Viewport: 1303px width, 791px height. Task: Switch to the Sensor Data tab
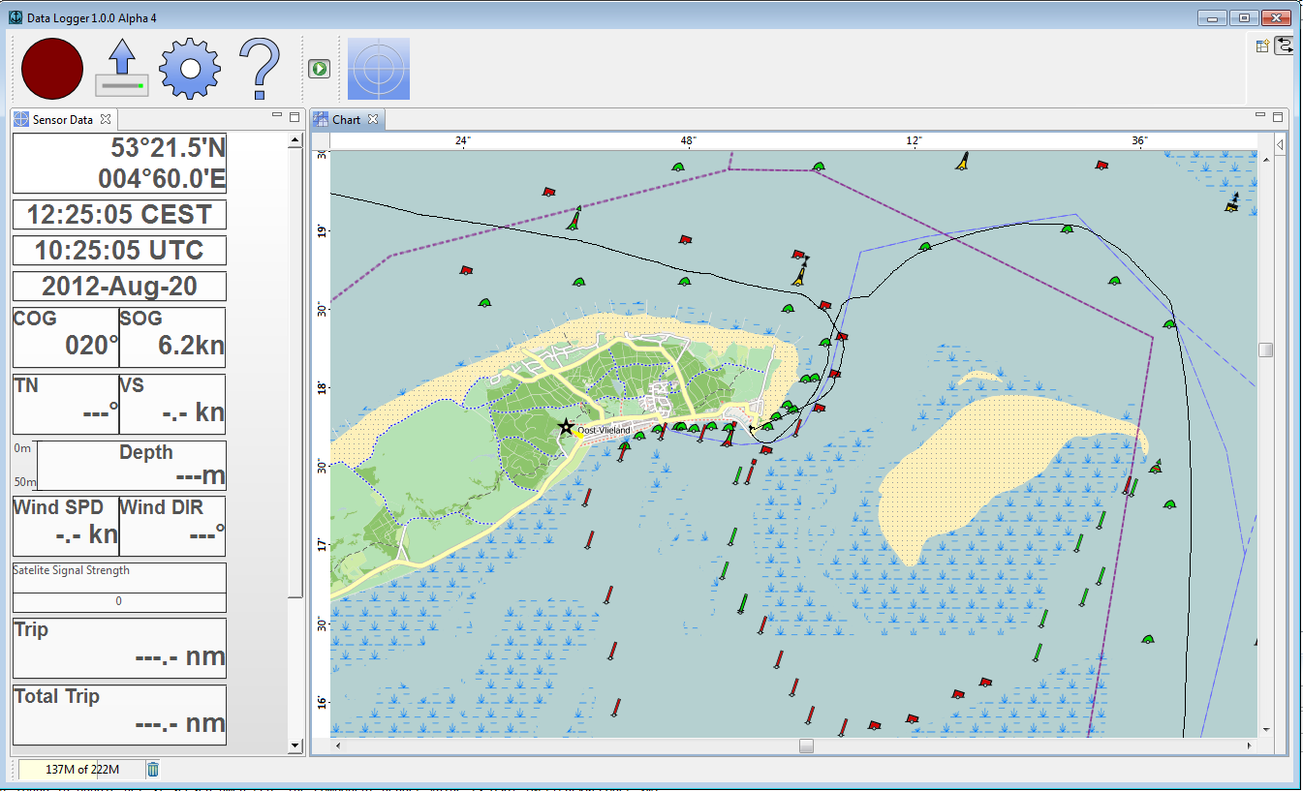pos(62,120)
